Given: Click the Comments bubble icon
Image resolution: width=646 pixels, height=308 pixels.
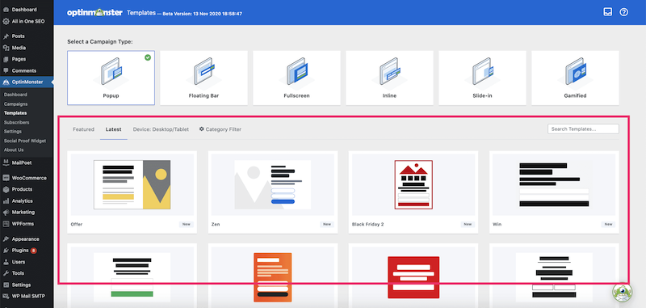Looking at the screenshot, I should point(6,70).
